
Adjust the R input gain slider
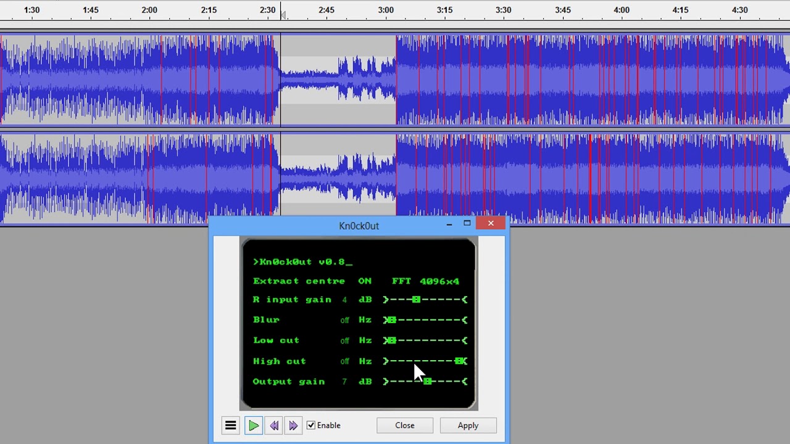416,300
